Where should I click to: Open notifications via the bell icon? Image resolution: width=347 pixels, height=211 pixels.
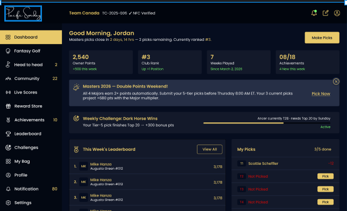tap(314, 13)
